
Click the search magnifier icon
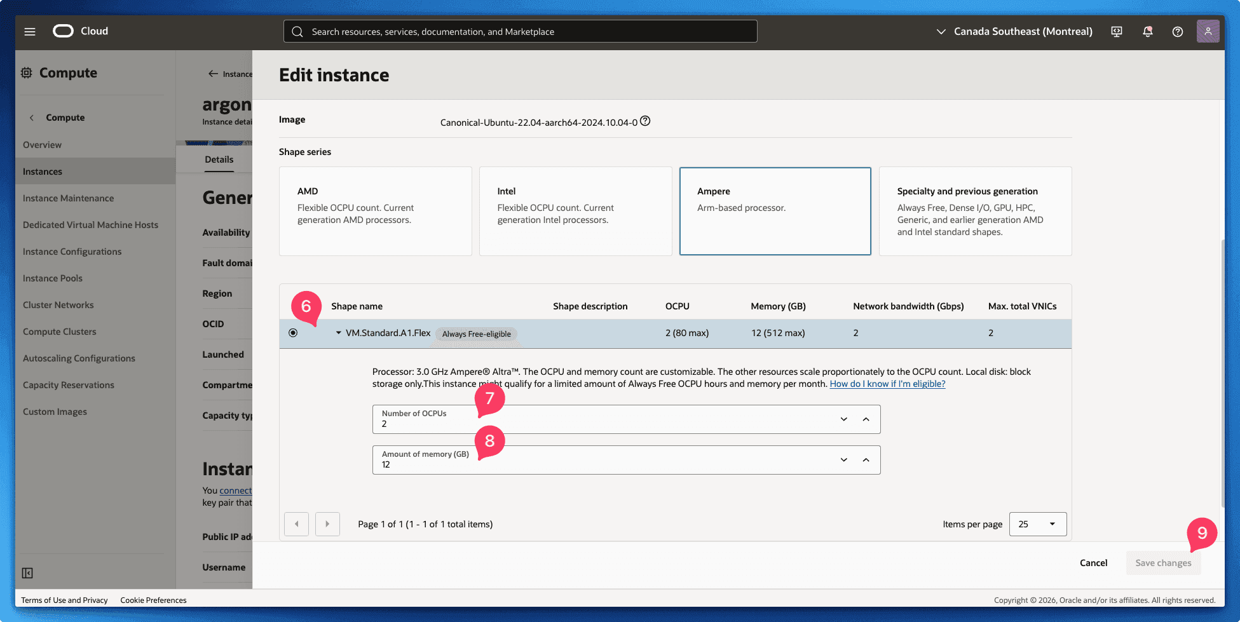tap(297, 31)
